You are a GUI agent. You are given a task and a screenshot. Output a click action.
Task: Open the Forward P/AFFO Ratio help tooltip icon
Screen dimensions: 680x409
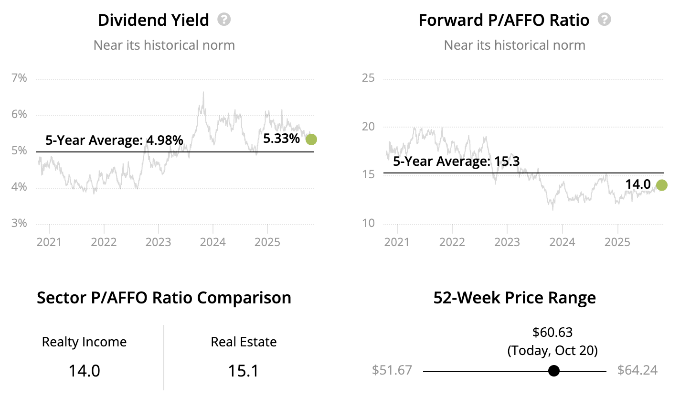tap(605, 20)
